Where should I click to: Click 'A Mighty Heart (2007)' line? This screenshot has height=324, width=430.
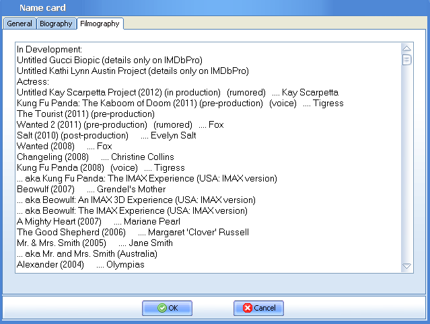[x=98, y=221]
